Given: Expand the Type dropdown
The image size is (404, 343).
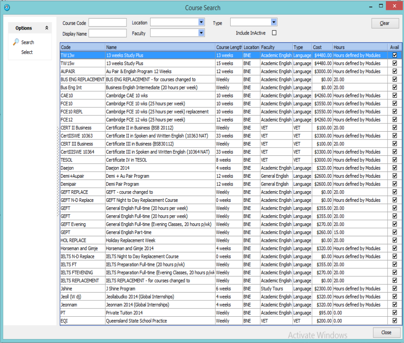Looking at the screenshot, I should pos(274,22).
